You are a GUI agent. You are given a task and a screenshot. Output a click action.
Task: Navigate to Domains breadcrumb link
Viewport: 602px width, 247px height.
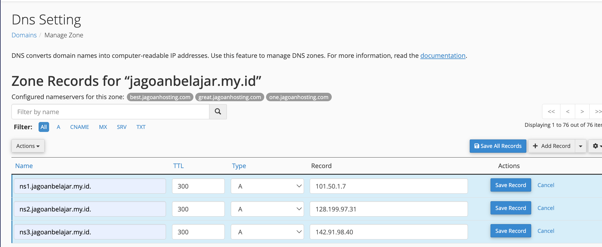point(24,35)
